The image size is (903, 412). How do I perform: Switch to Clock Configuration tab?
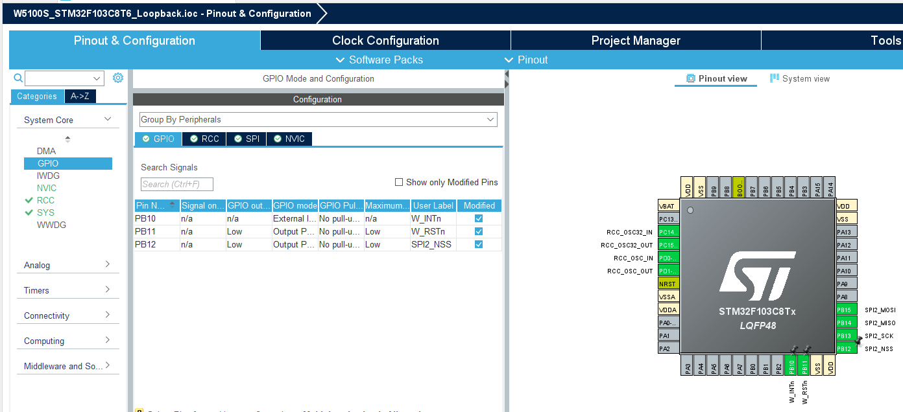pos(385,40)
